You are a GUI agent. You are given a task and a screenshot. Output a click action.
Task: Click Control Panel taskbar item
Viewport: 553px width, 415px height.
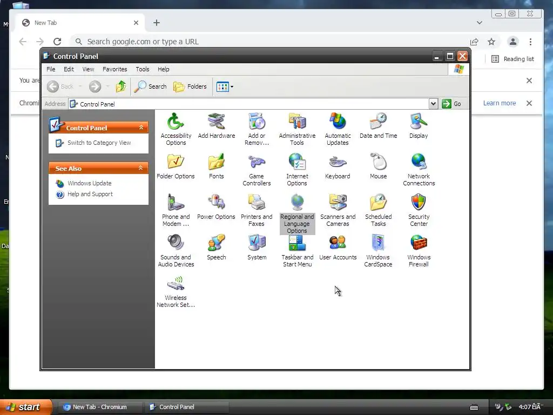(186, 407)
